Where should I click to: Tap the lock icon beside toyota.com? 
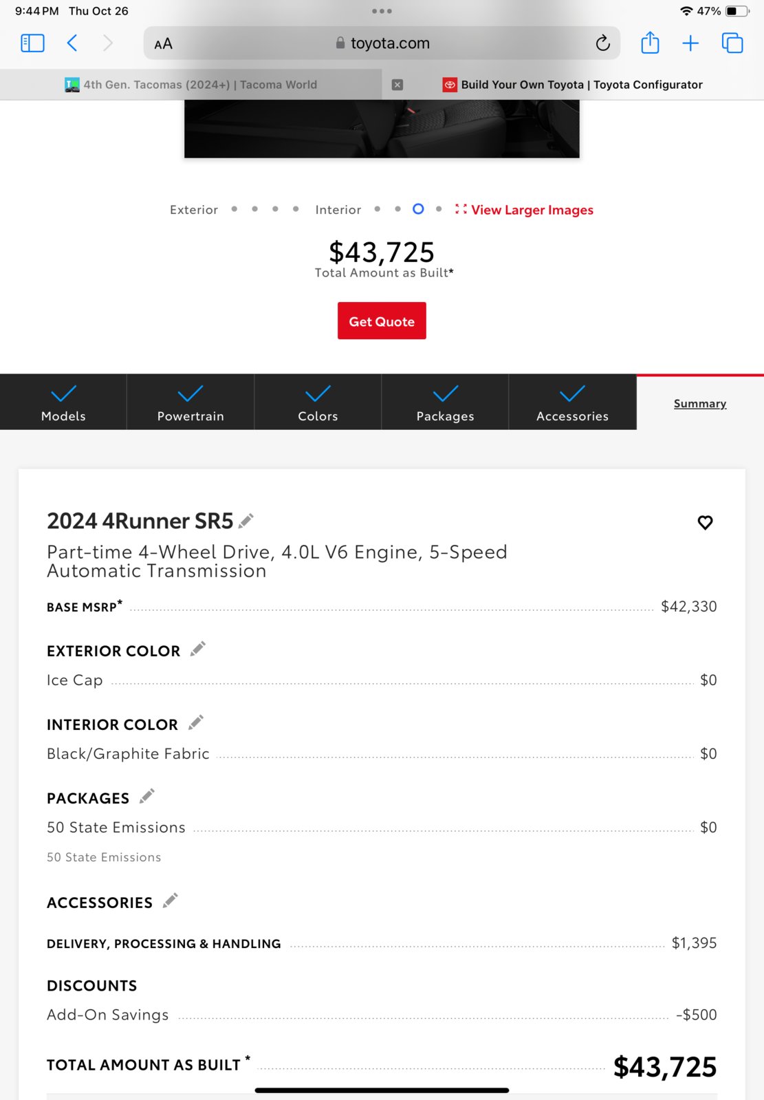click(340, 43)
